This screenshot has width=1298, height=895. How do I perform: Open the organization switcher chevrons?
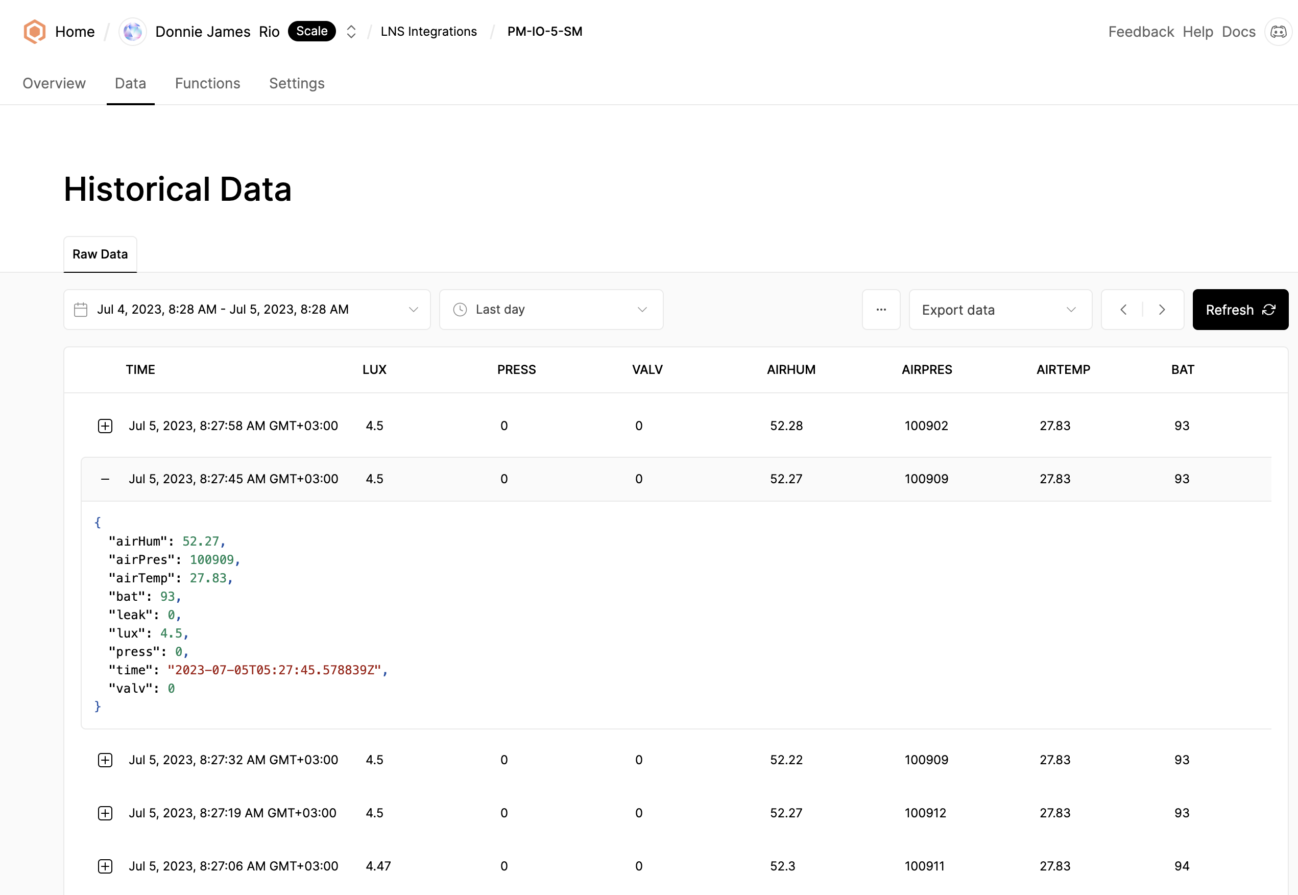[351, 31]
